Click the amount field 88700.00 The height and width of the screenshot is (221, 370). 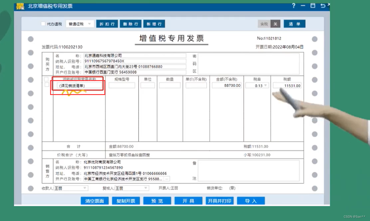point(227,85)
